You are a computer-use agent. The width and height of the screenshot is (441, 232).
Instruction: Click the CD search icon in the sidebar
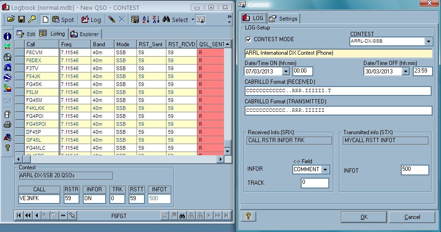[7, 57]
